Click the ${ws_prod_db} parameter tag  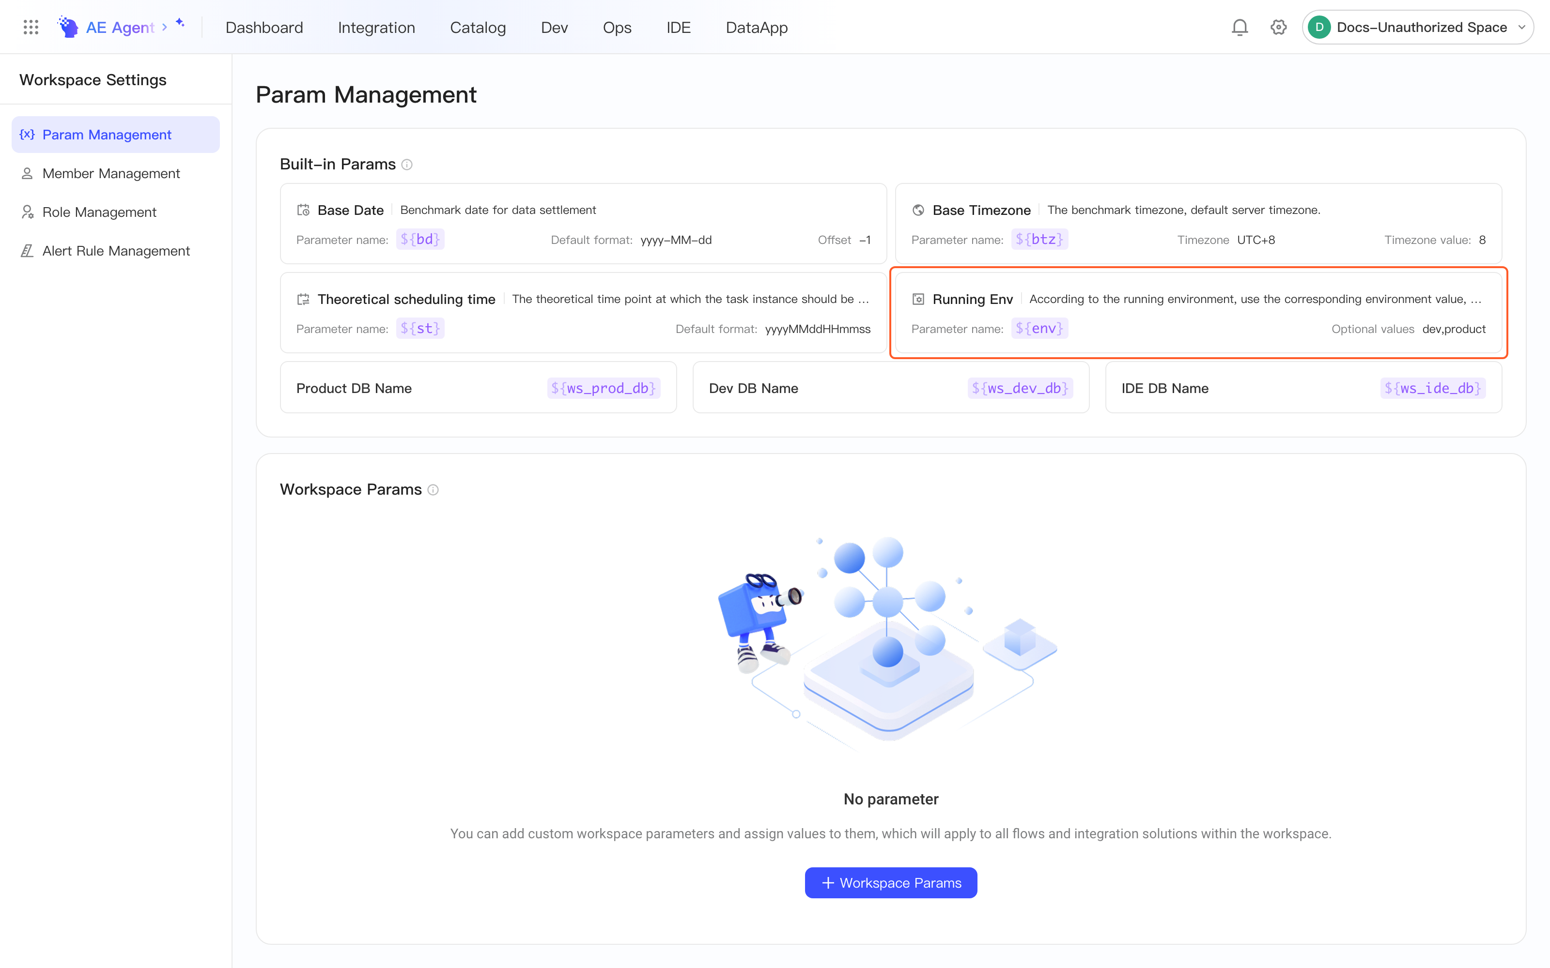click(604, 388)
